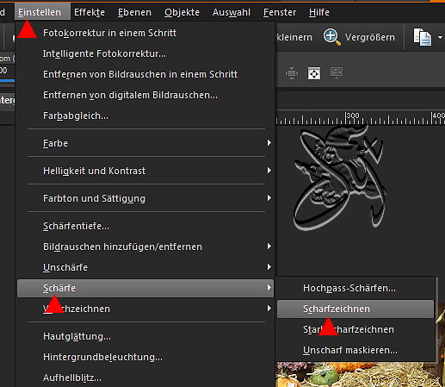This screenshot has height=387, width=445.
Task: Expand Helligkeit und Kontrast submenu
Action: pos(145,171)
